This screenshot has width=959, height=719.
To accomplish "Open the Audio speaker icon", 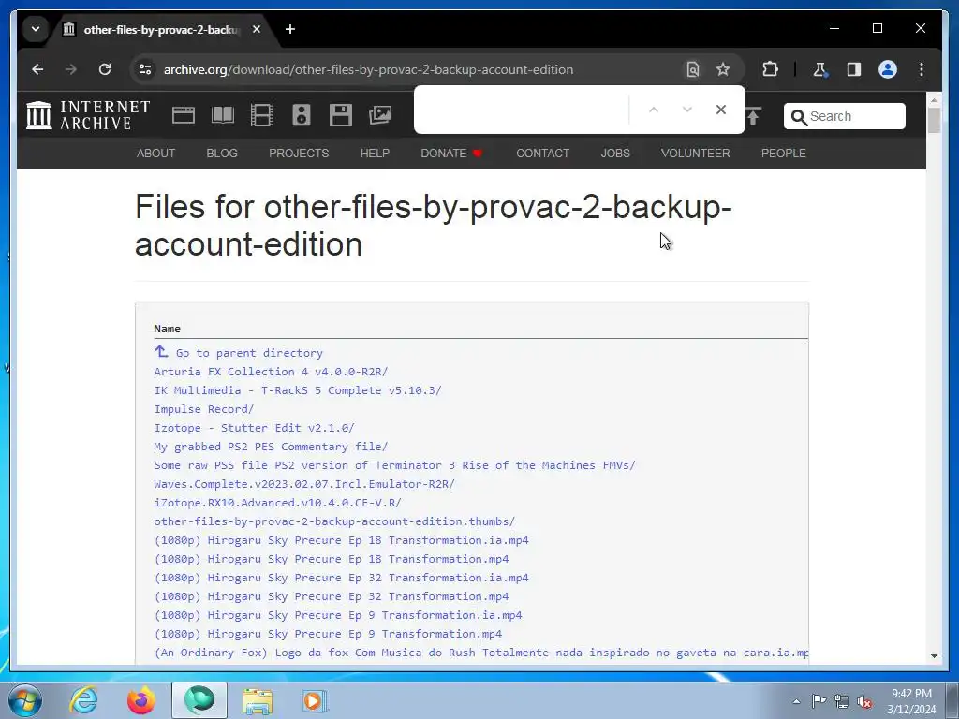I will coord(302,115).
